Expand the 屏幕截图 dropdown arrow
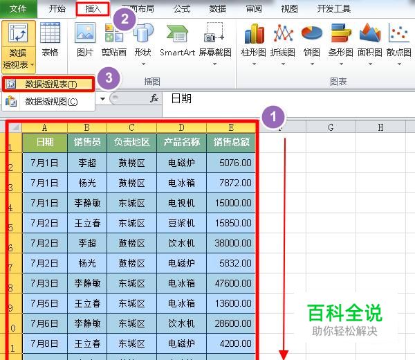Screen dimensions: 415x360 (214, 64)
